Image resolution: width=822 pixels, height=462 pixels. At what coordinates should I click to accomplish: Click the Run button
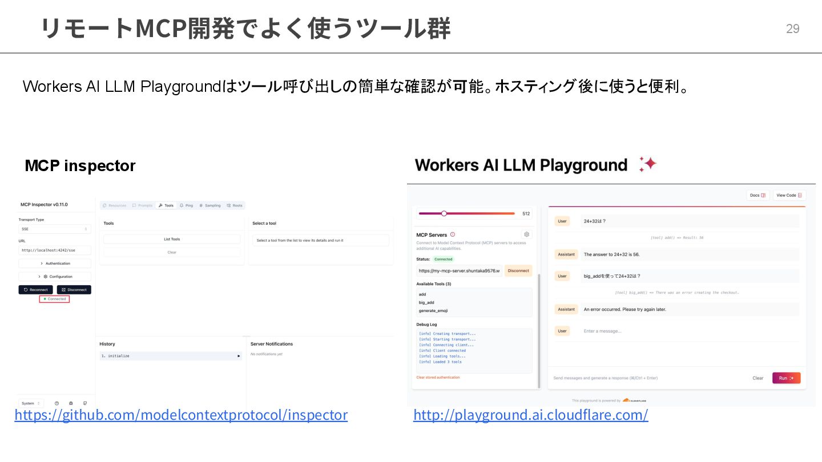[786, 378]
